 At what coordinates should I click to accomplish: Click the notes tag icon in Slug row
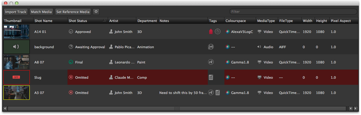(211, 77)
